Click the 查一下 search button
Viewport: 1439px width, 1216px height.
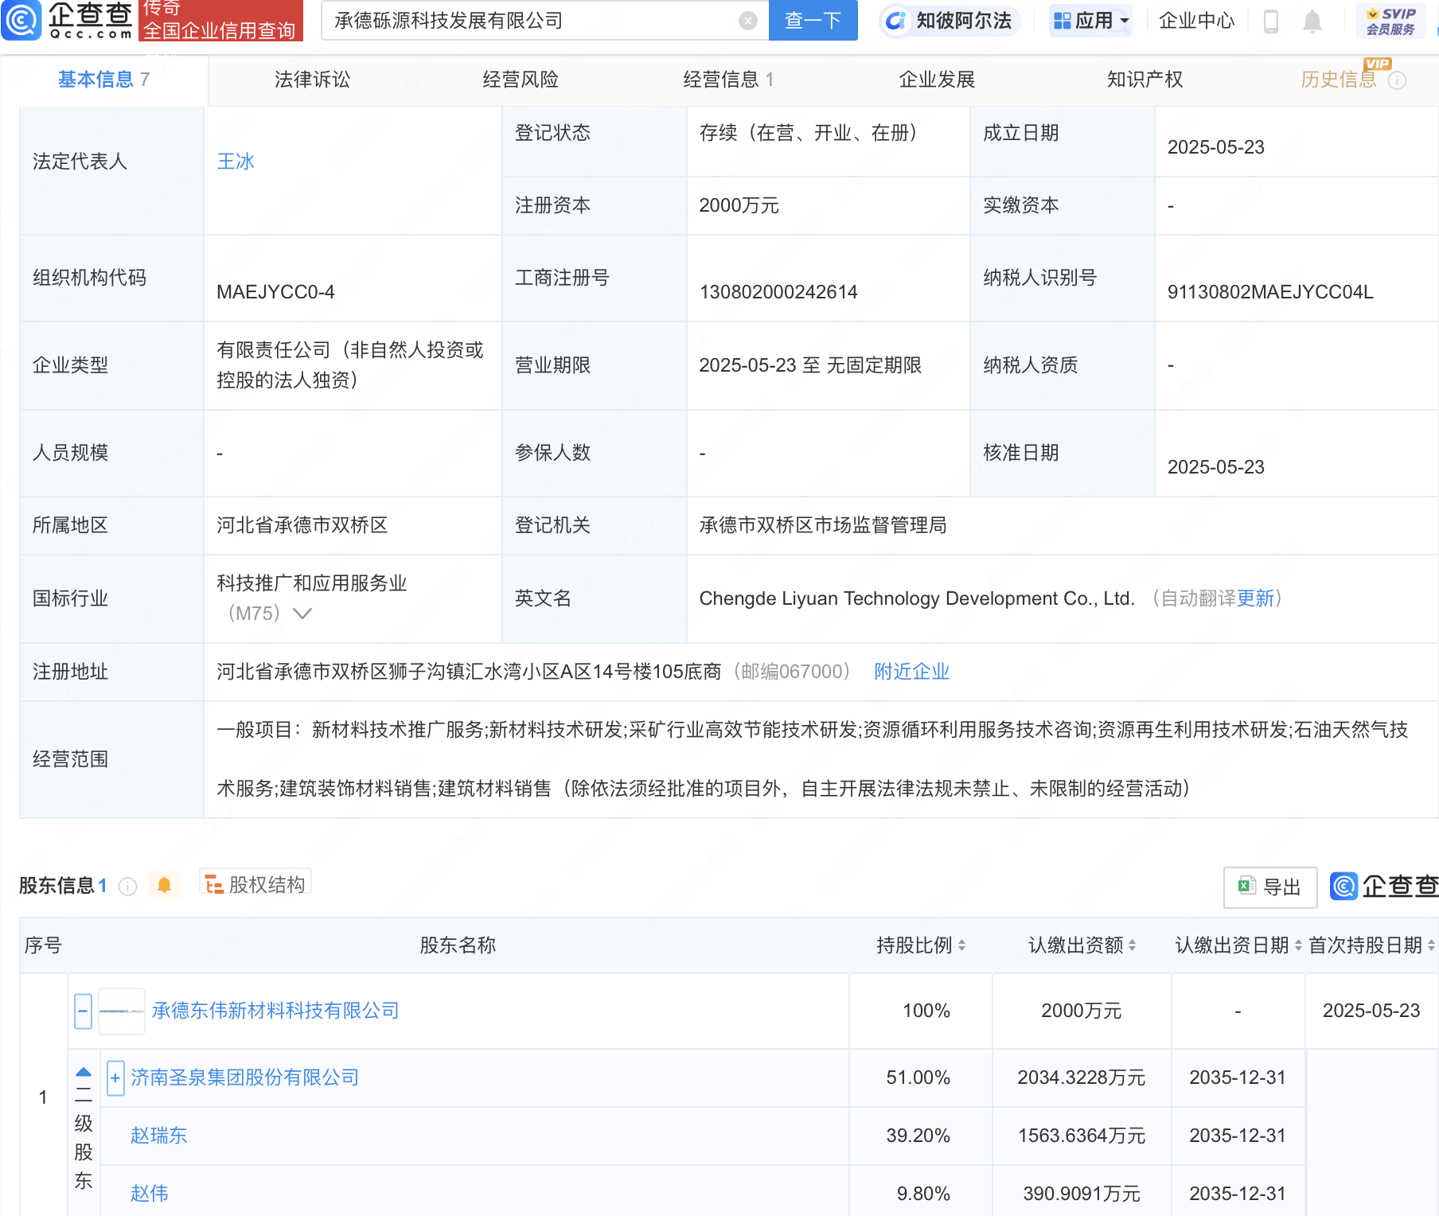(x=813, y=20)
